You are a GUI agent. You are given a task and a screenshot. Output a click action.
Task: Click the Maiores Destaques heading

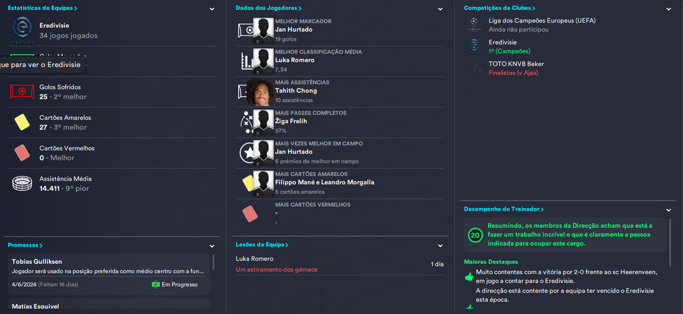[491, 262]
